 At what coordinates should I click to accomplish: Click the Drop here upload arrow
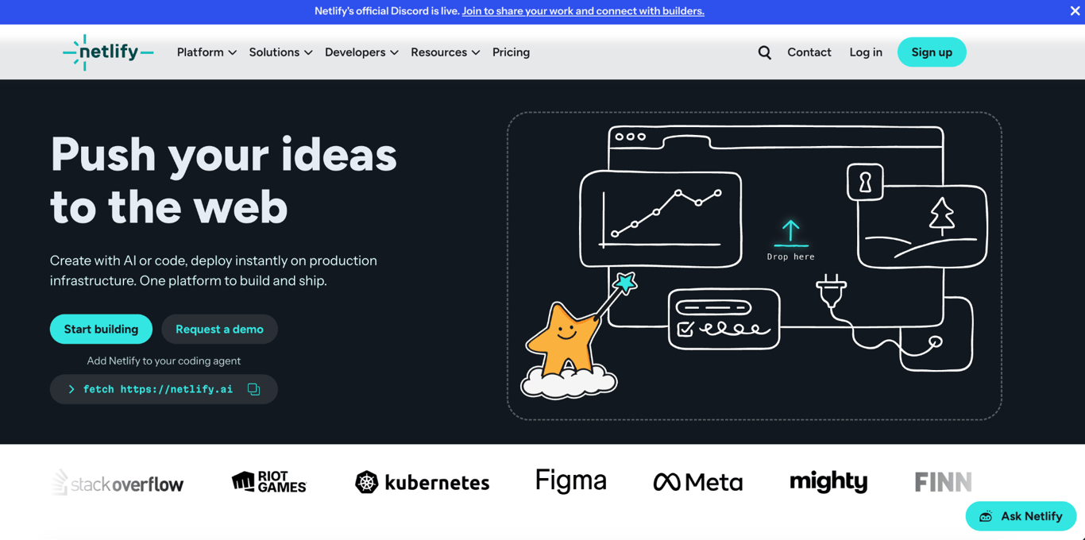(x=790, y=233)
